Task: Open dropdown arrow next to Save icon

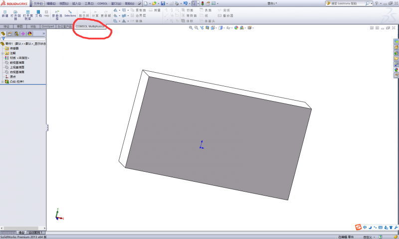Action: point(167,3)
